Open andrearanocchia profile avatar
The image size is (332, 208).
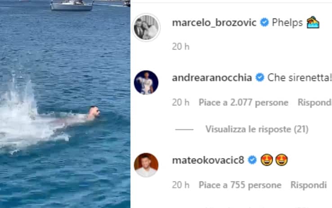click(146, 82)
